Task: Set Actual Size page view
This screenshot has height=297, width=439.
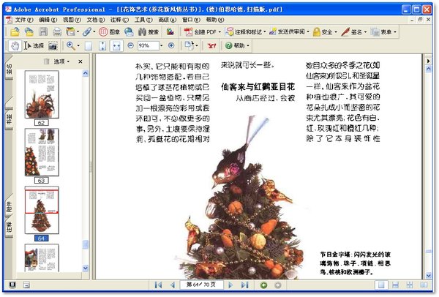Action: pos(89,45)
